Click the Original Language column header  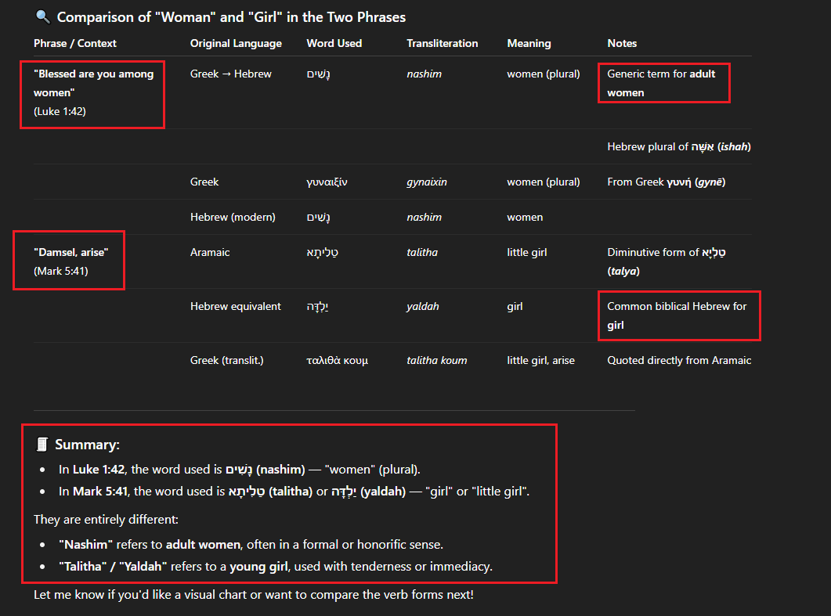tap(236, 43)
